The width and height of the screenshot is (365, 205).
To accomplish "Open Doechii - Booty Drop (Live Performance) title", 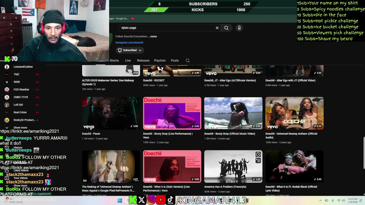I will click(168, 136).
